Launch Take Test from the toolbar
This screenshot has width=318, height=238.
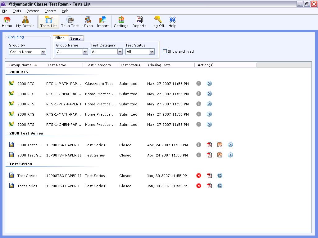70,22
